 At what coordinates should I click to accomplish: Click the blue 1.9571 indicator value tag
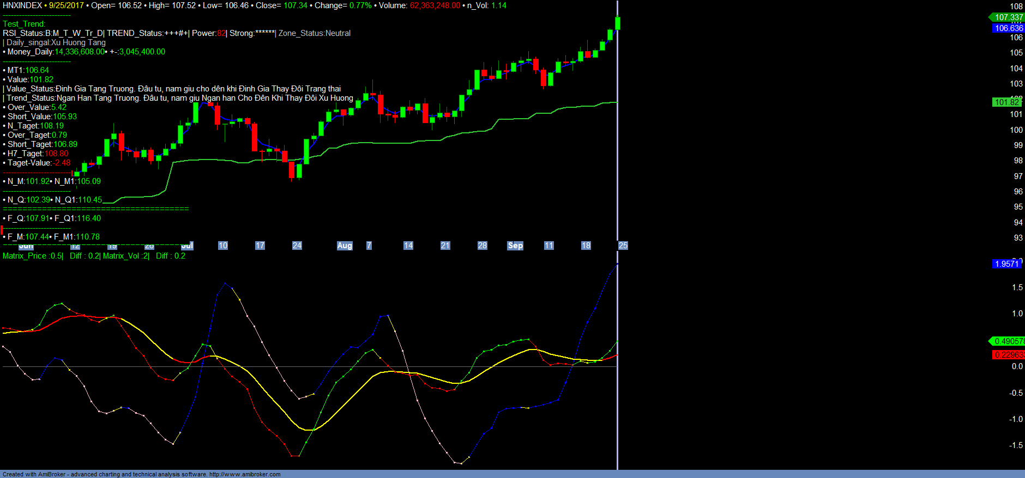point(1006,264)
